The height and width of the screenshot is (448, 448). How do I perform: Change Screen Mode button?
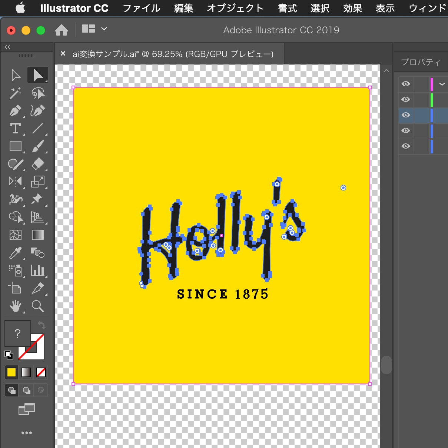(27, 409)
